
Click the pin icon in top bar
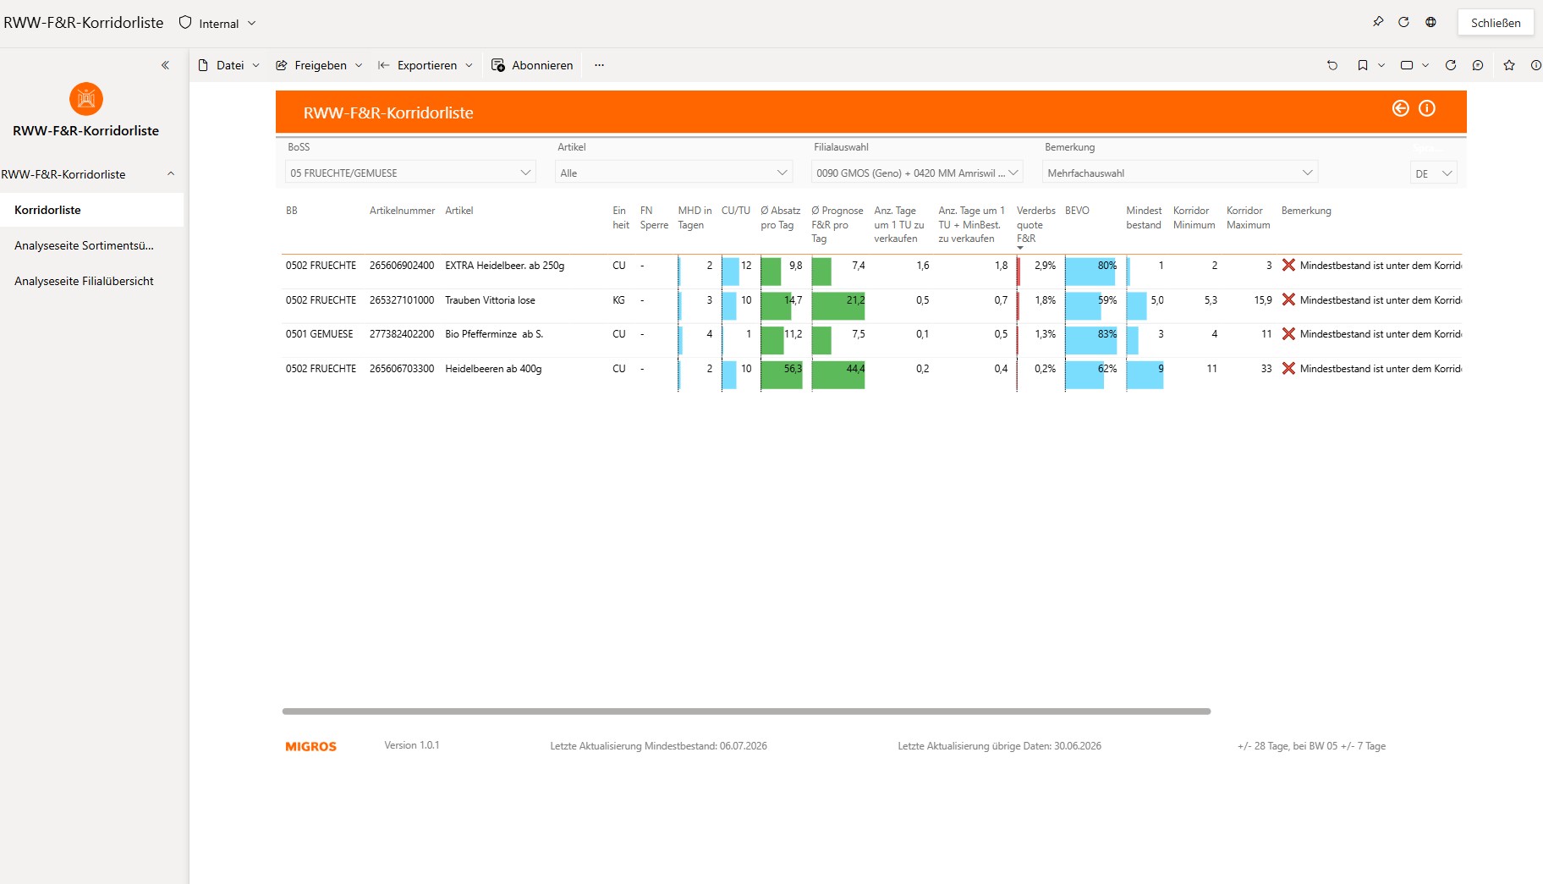pyautogui.click(x=1378, y=22)
